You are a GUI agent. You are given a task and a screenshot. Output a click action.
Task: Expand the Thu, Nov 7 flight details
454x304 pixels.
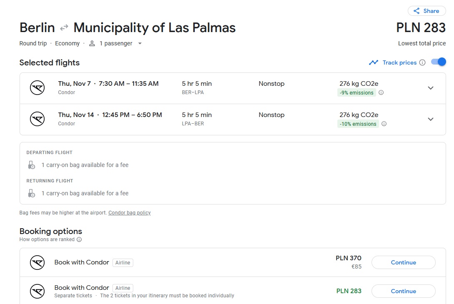coord(431,88)
